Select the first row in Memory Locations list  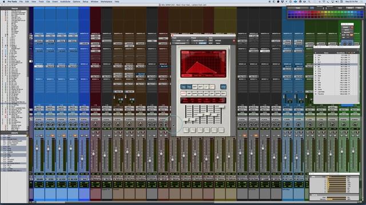click(x=335, y=56)
